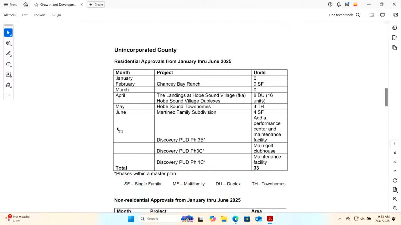
Task: Open the bookmarks panel
Action: pyautogui.click(x=395, y=37)
